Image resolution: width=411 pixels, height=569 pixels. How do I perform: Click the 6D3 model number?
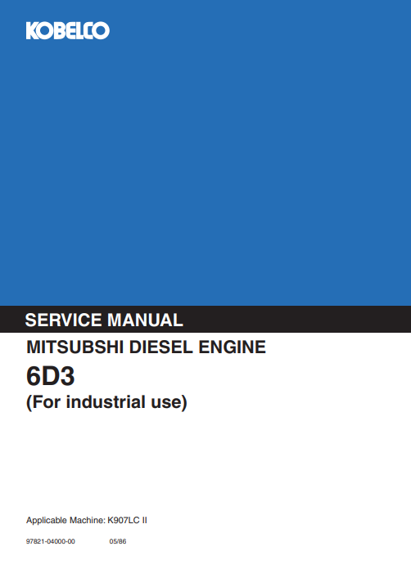point(51,376)
